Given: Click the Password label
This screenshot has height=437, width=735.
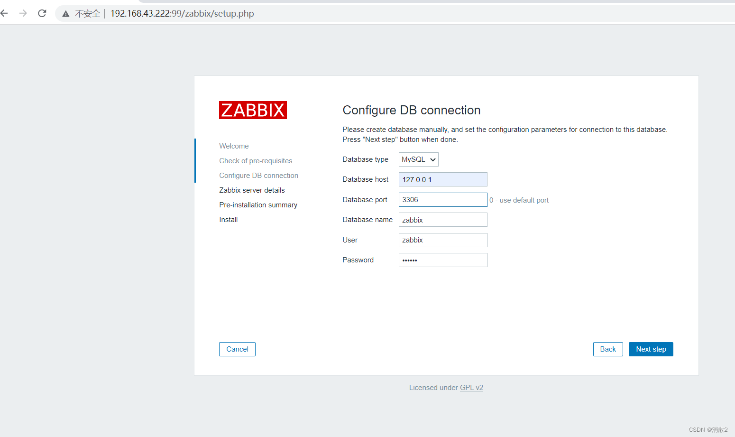Looking at the screenshot, I should [358, 260].
